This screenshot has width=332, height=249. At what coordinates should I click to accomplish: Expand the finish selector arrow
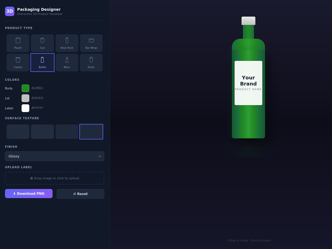coord(100,156)
